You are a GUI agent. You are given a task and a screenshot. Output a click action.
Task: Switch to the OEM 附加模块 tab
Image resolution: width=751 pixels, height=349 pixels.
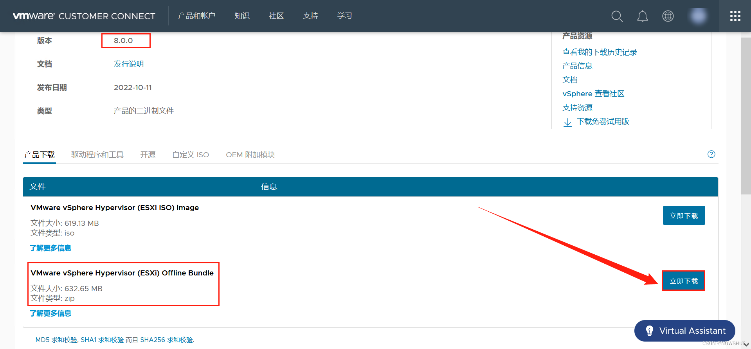coord(250,155)
